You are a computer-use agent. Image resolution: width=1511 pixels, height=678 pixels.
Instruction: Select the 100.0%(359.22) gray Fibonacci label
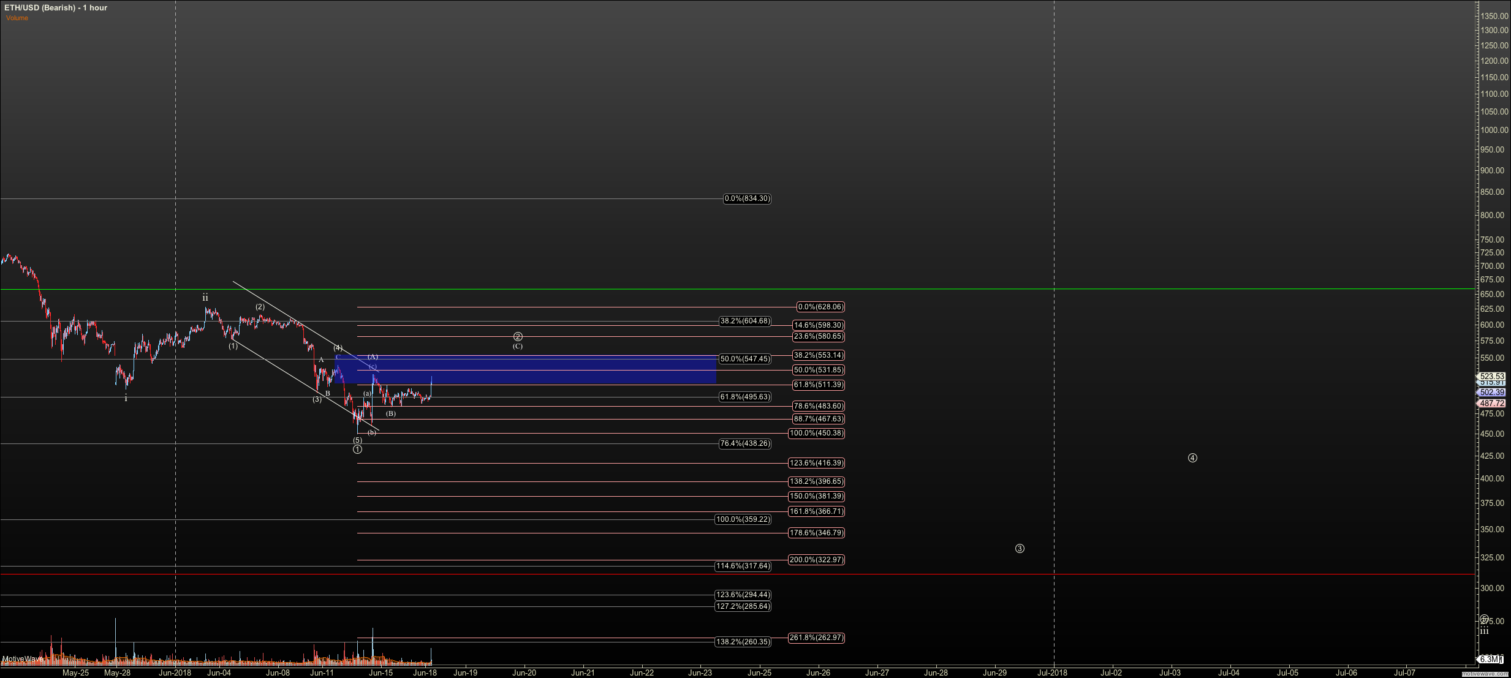click(x=743, y=519)
